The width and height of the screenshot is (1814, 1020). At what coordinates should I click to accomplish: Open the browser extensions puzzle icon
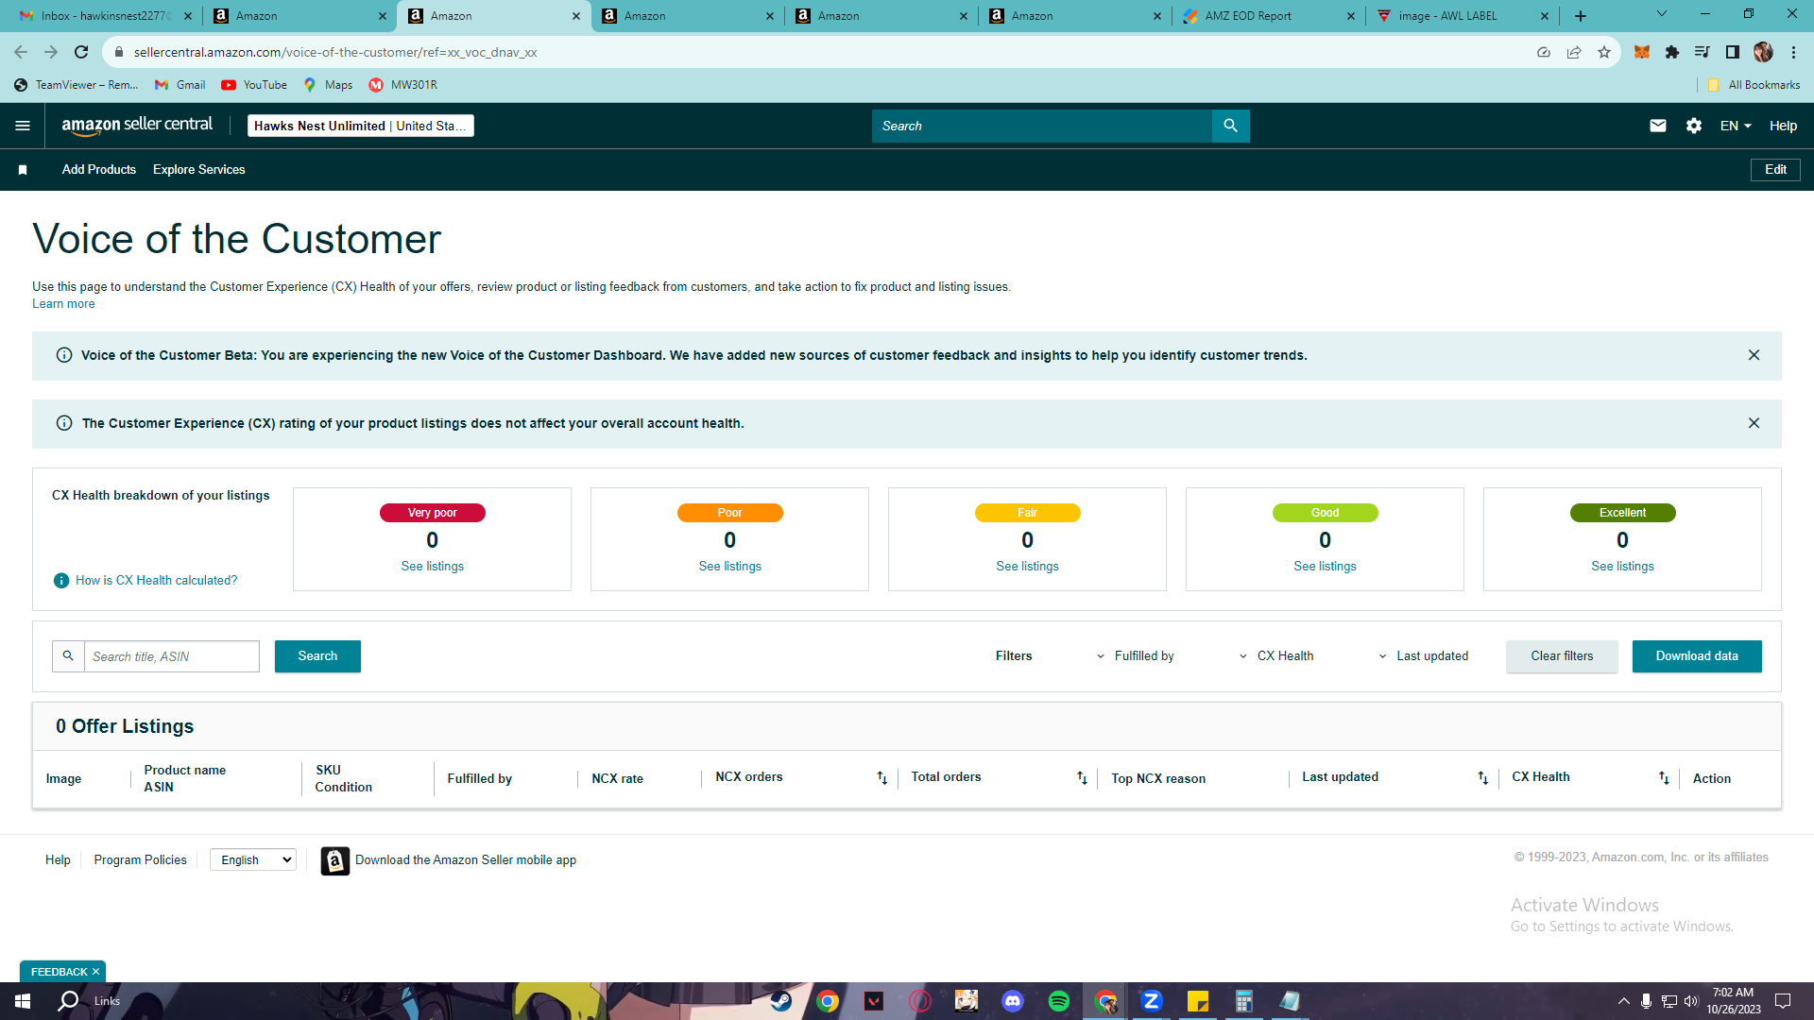tap(1672, 52)
